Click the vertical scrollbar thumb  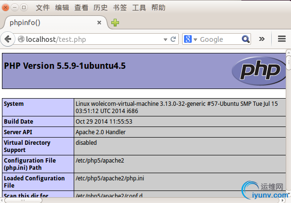click(289, 63)
